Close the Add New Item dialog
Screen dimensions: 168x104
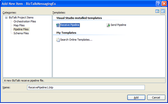[x=164, y=4]
